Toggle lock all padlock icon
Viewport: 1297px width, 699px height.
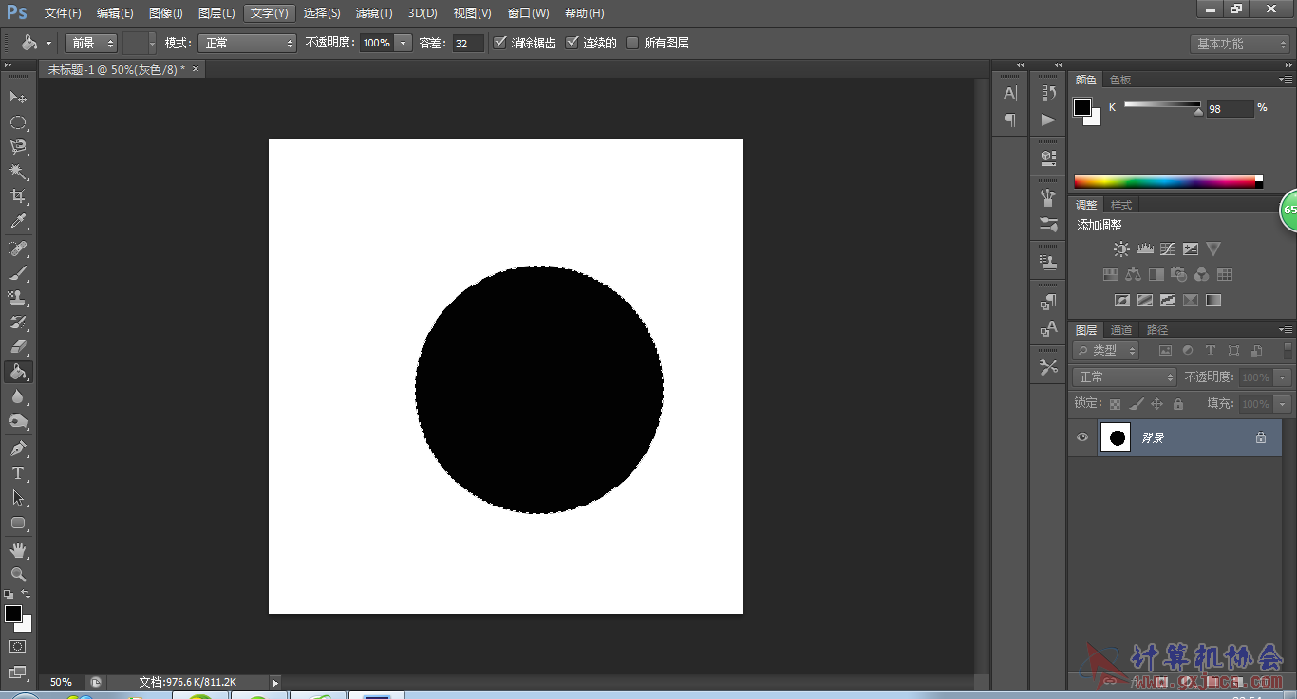click(x=1178, y=404)
